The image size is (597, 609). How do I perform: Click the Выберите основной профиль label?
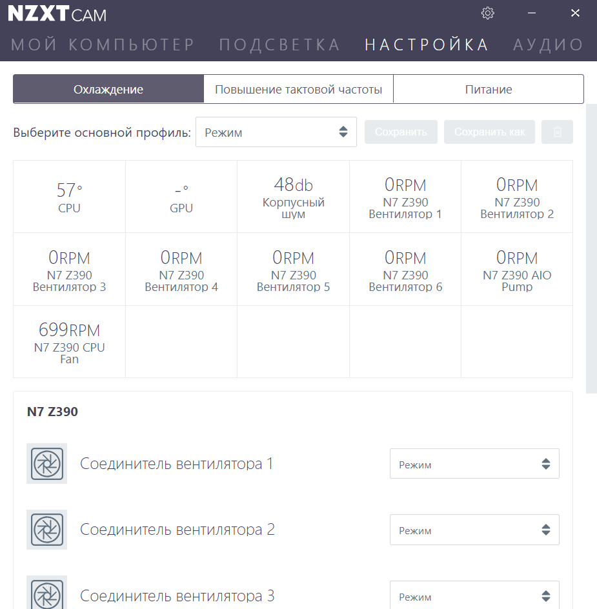coord(102,132)
